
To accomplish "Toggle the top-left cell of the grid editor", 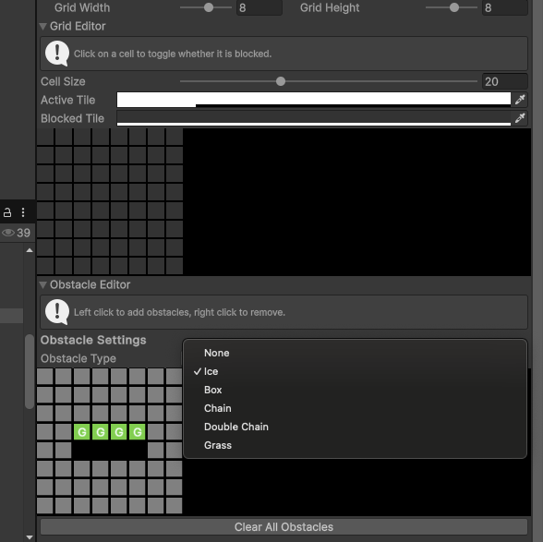I will 45,137.
